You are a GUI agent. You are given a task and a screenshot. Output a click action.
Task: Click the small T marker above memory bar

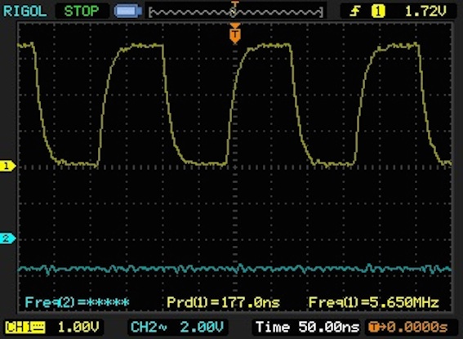(234, 4)
